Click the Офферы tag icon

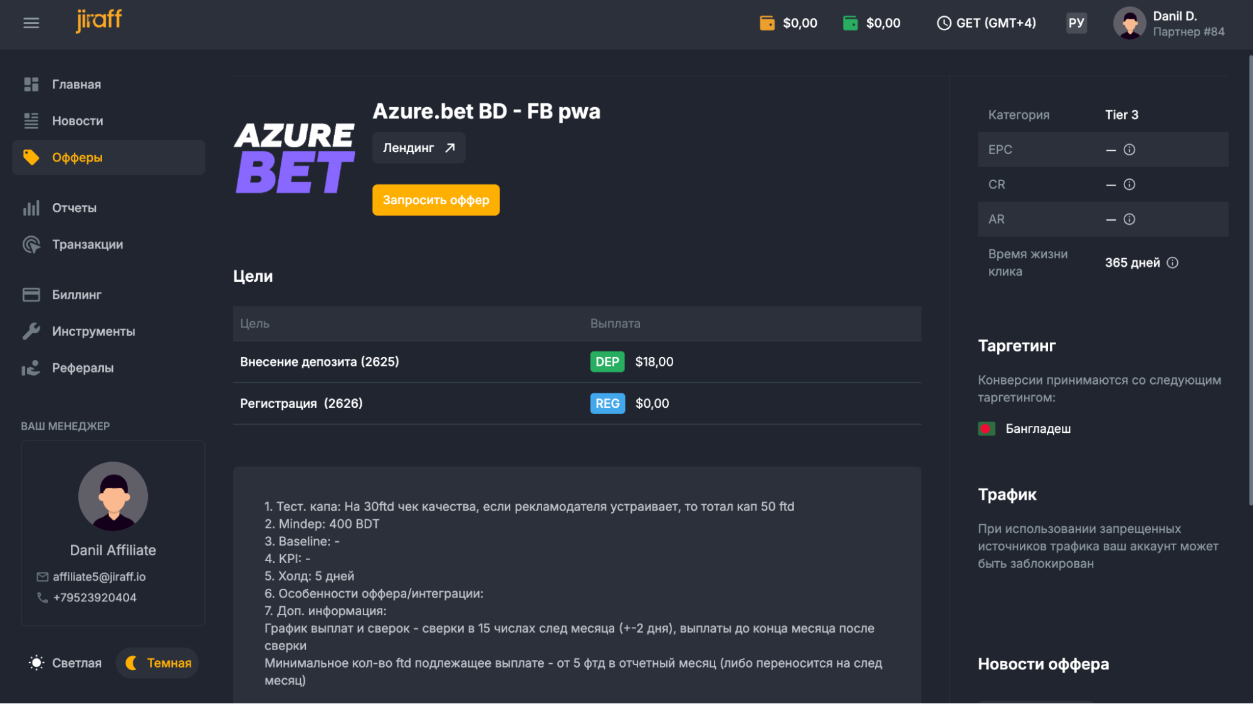pyautogui.click(x=31, y=157)
